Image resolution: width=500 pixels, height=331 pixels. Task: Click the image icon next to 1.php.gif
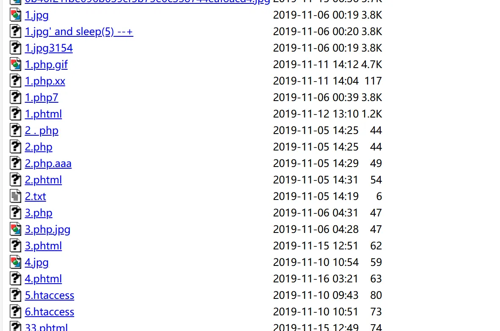click(15, 64)
